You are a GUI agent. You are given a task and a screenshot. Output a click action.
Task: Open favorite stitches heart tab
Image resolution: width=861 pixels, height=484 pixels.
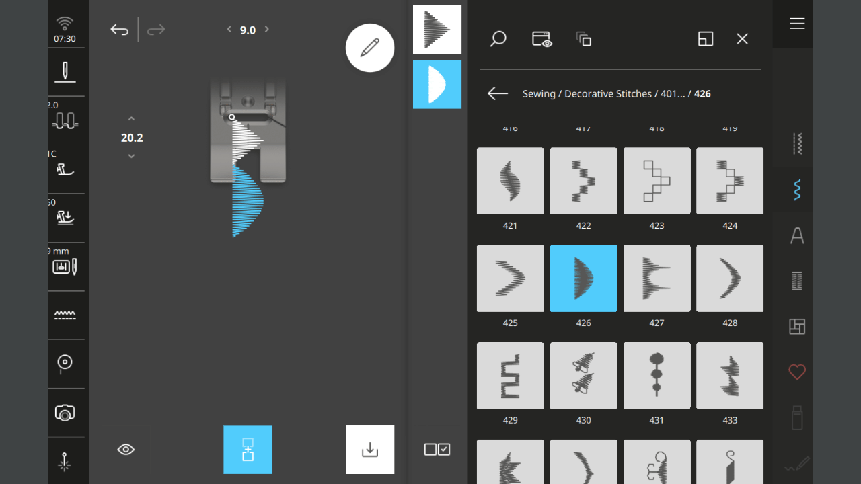(x=797, y=372)
